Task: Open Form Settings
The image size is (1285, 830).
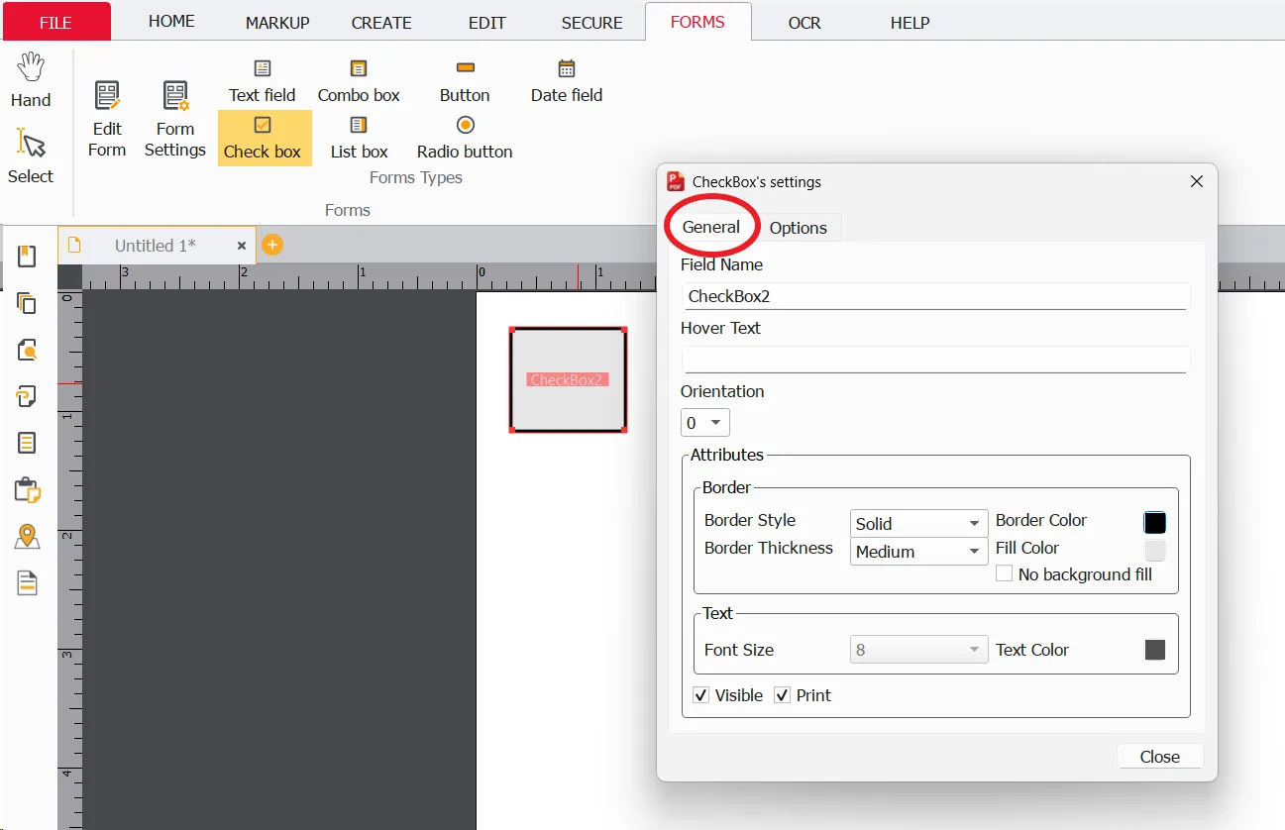Action: click(x=175, y=120)
